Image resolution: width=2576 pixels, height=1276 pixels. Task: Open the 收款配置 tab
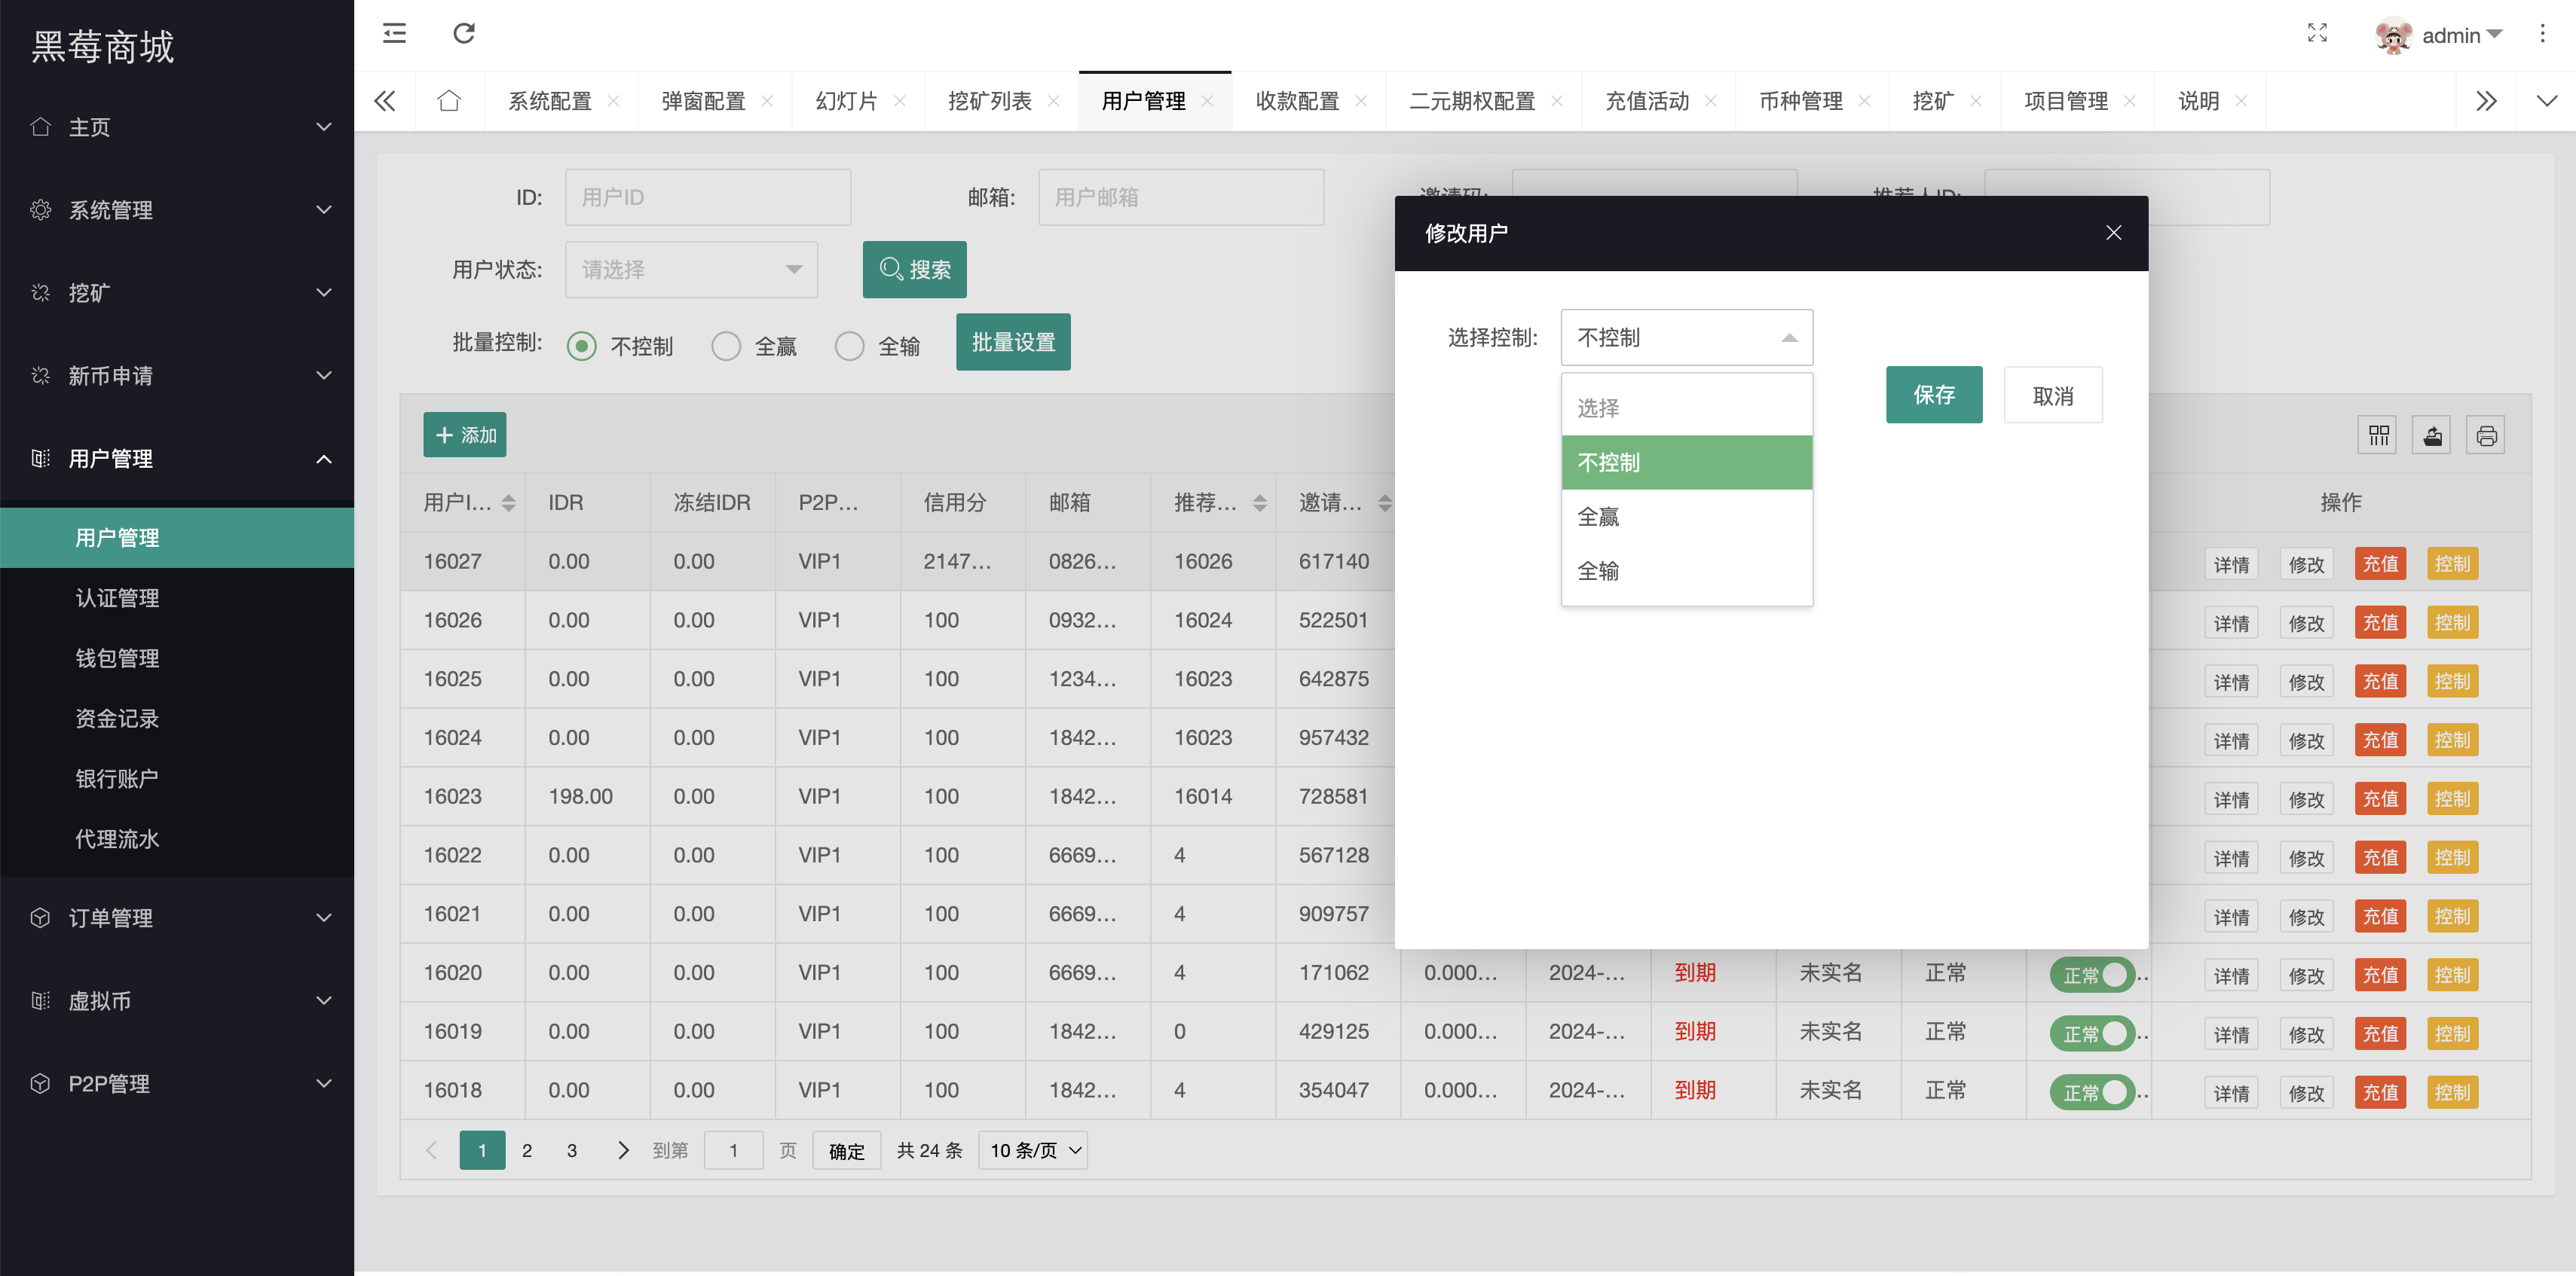pyautogui.click(x=1297, y=100)
